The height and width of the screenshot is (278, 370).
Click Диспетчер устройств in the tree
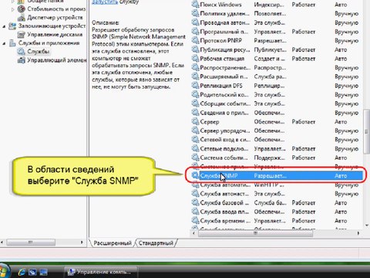[x=55, y=18]
